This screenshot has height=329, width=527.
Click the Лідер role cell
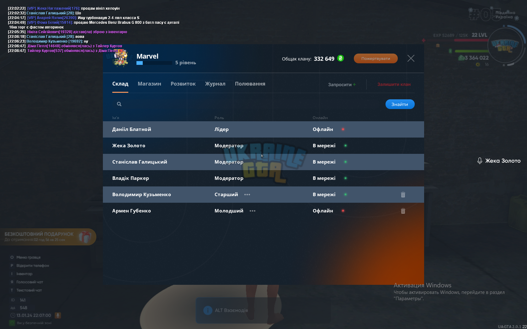(x=221, y=129)
